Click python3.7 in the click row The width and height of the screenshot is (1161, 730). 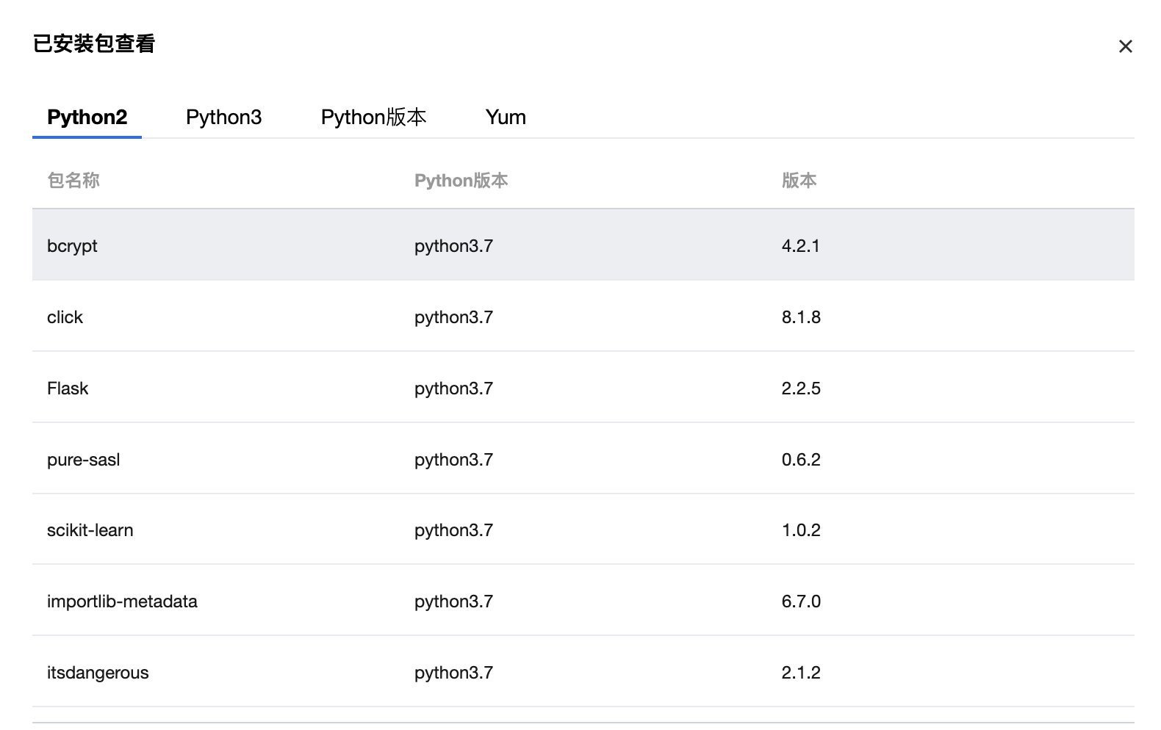453,317
